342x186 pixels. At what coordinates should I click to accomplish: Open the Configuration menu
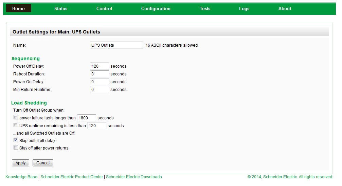tap(156, 8)
